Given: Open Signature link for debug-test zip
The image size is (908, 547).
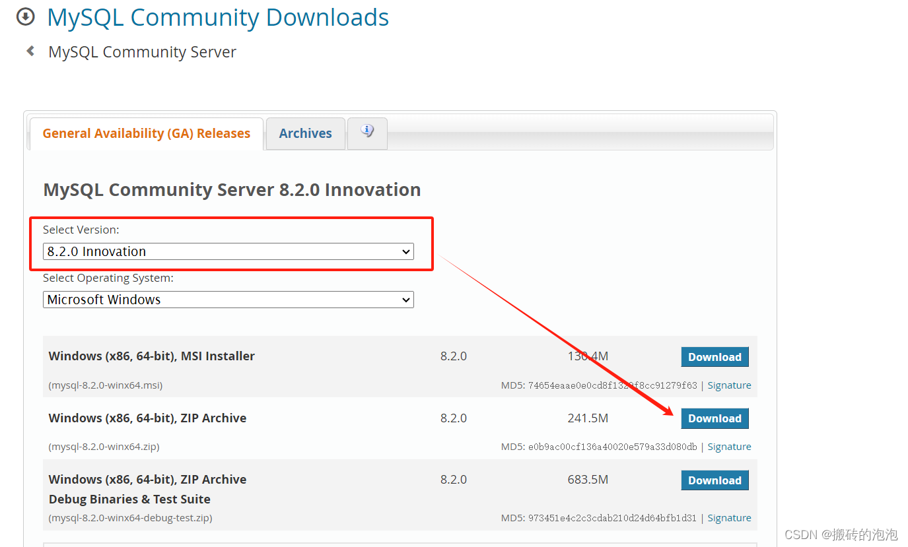Looking at the screenshot, I should coord(729,518).
